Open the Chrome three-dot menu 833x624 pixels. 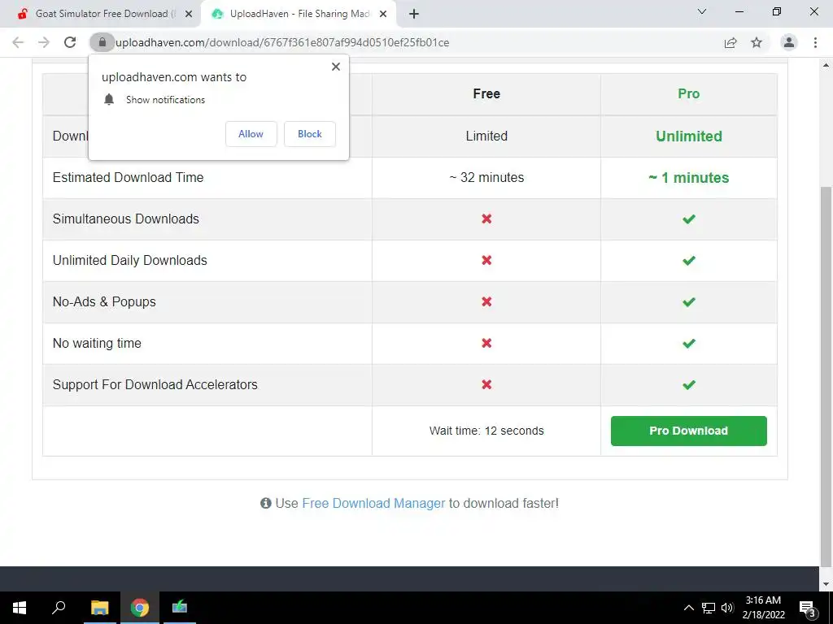coord(815,42)
